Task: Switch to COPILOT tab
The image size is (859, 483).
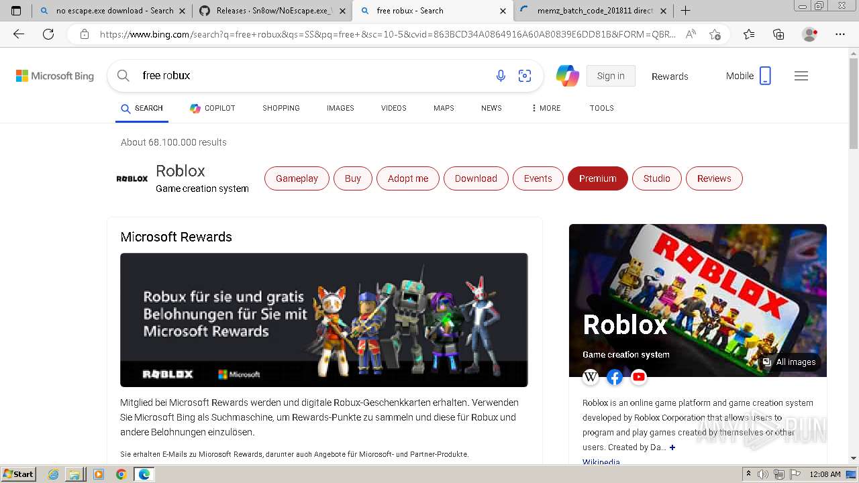Action: pos(213,108)
